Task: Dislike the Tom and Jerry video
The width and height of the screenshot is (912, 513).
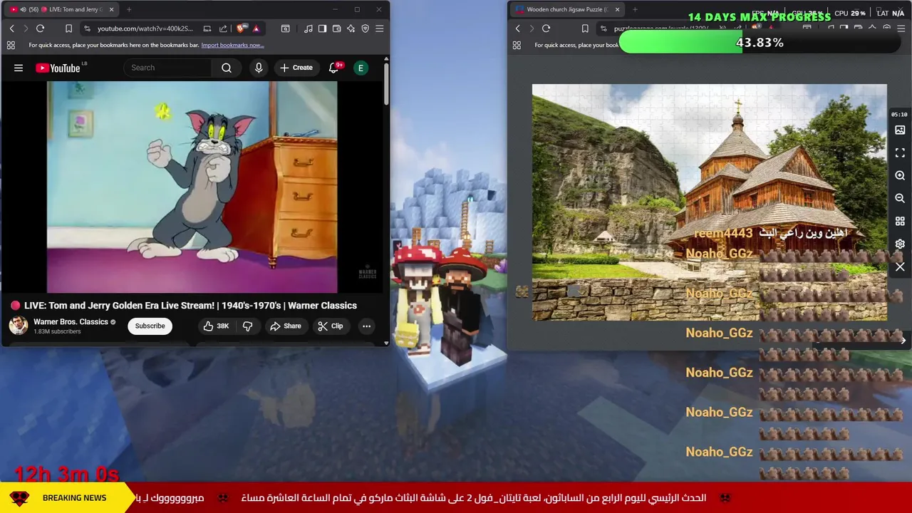Action: (x=247, y=326)
